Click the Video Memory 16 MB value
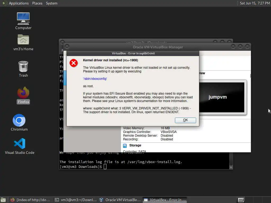 pyautogui.click(x=165, y=128)
